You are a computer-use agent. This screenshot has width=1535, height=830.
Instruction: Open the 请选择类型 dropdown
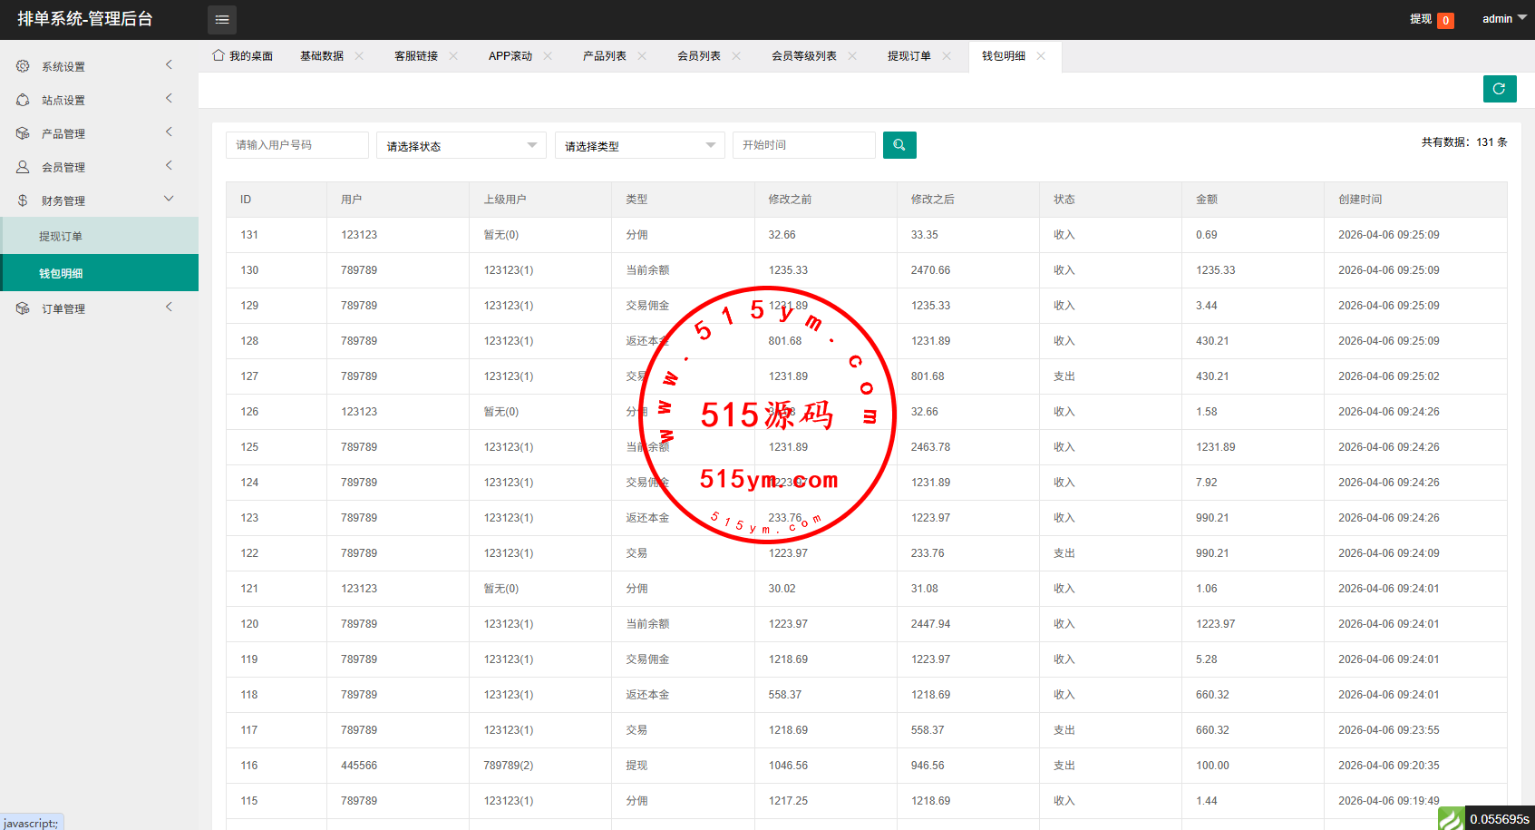point(639,146)
